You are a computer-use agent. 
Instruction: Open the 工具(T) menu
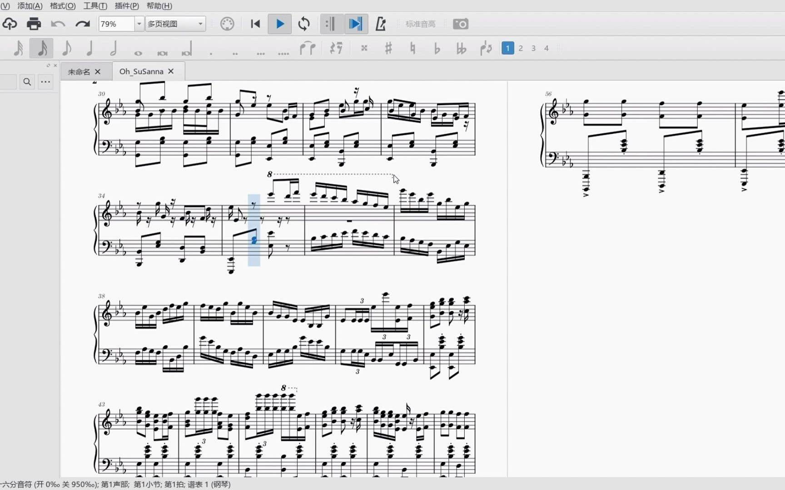(95, 6)
